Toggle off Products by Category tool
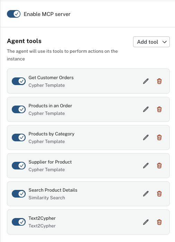Viewport: 175px width, 242px height. pyautogui.click(x=19, y=137)
